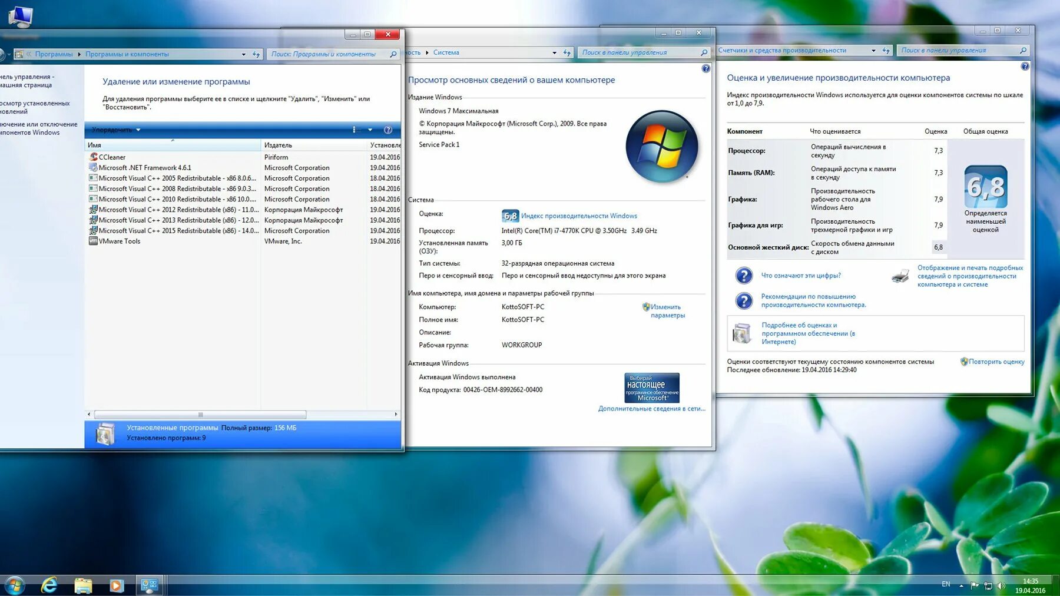Image resolution: width=1060 pixels, height=596 pixels.
Task: Click the Программы breadcrumb in address bar
Action: point(54,54)
